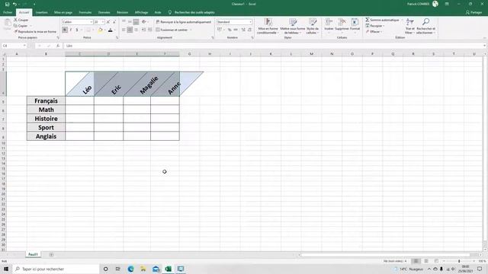
Task: Switch to the Insertion tab
Action: [42, 12]
